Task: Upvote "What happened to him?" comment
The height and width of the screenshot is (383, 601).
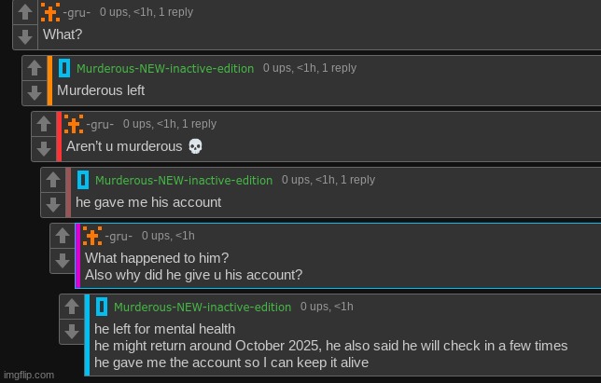Action: tap(63, 237)
